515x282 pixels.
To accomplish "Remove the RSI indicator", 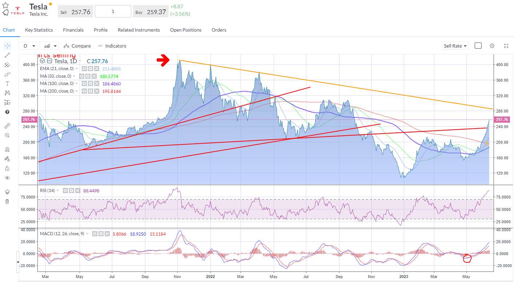I will pyautogui.click(x=78, y=191).
